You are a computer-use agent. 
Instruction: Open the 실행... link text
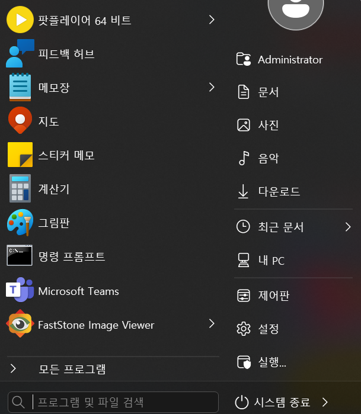[x=272, y=362]
